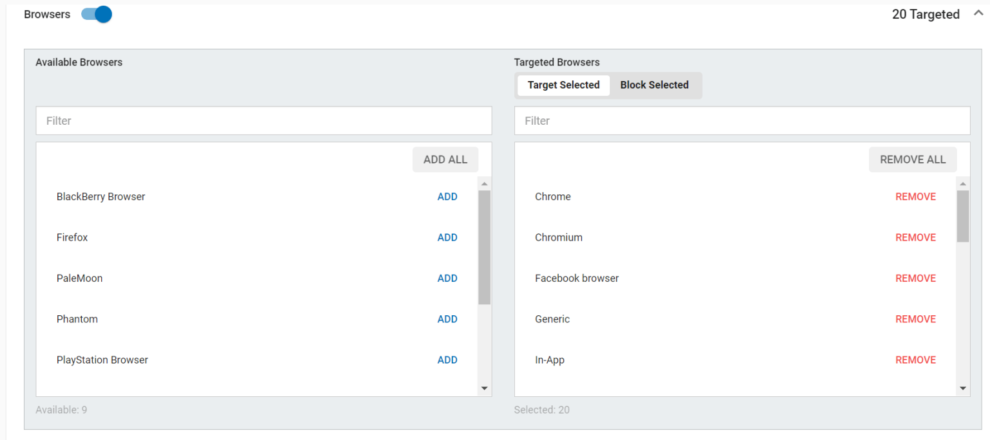Remove Generic from targeted browsers
The image size is (990, 440).
[915, 319]
